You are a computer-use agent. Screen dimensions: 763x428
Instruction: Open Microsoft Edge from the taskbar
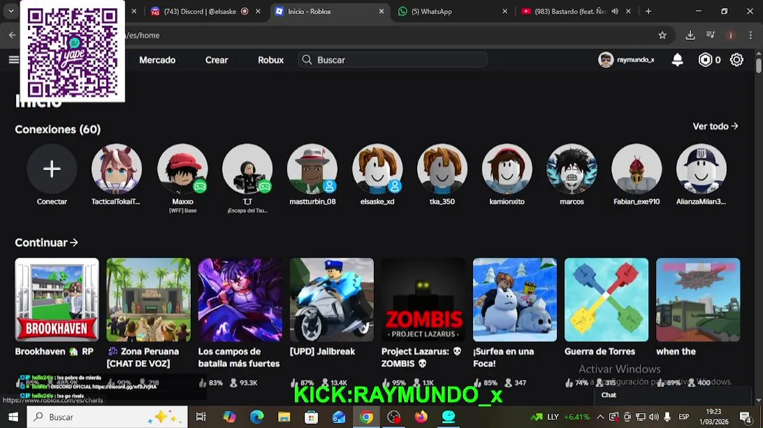(x=257, y=417)
